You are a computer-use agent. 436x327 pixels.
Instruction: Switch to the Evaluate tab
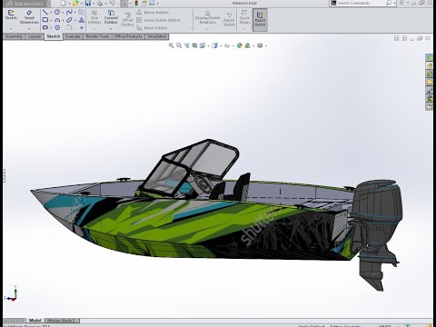pyautogui.click(x=73, y=36)
